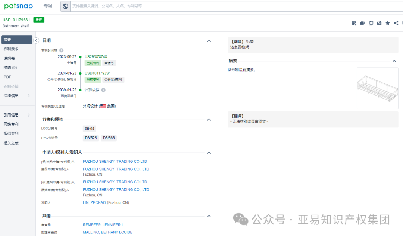Collapse the 日期 section

[209, 41]
